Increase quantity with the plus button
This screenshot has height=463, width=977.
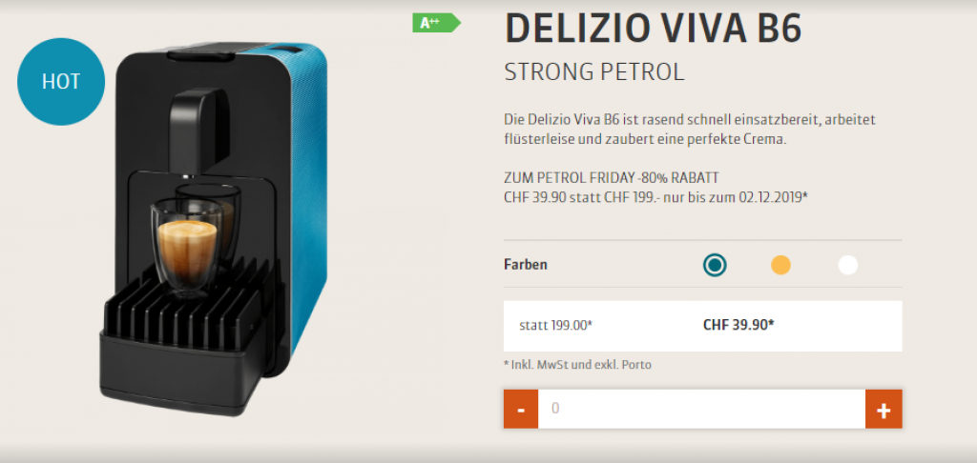(x=883, y=409)
